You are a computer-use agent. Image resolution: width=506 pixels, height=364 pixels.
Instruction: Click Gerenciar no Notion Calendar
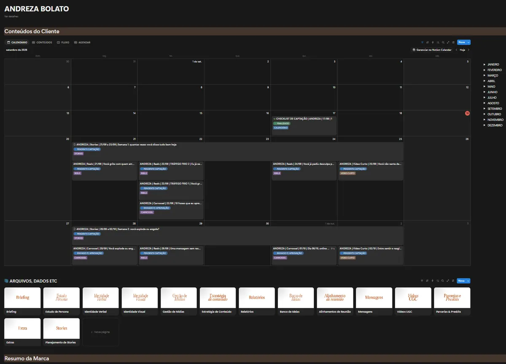[432, 50]
